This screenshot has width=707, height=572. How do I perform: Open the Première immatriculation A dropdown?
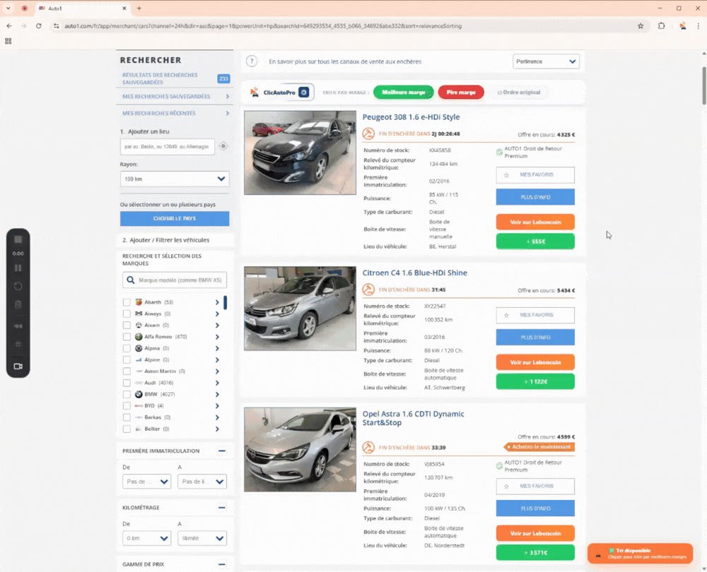point(202,482)
